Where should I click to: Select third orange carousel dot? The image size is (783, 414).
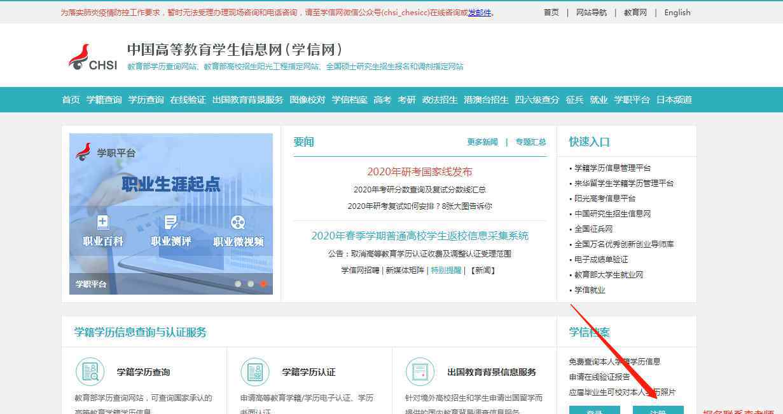click(263, 284)
